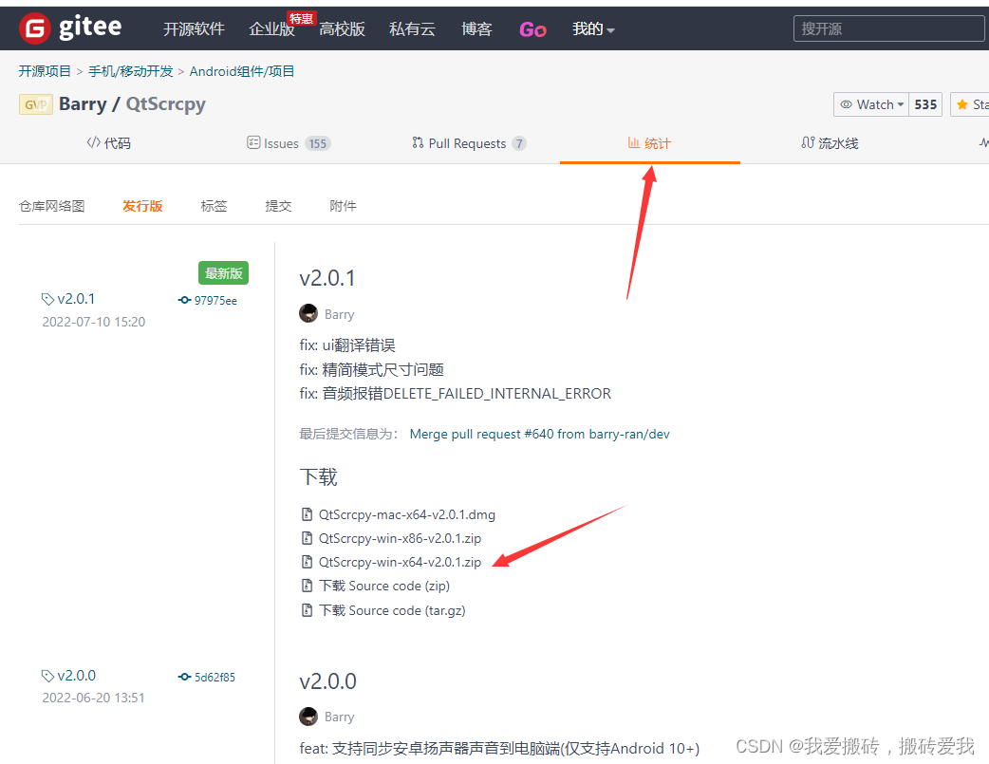Click the commit icon beside 5d62f85

click(x=184, y=677)
